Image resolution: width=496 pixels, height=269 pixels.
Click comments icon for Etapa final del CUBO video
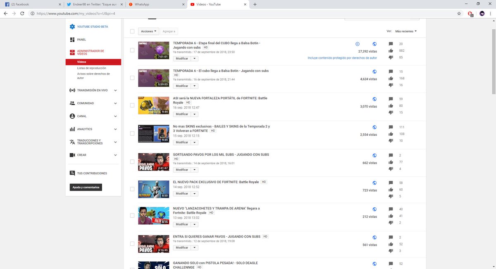391,44
